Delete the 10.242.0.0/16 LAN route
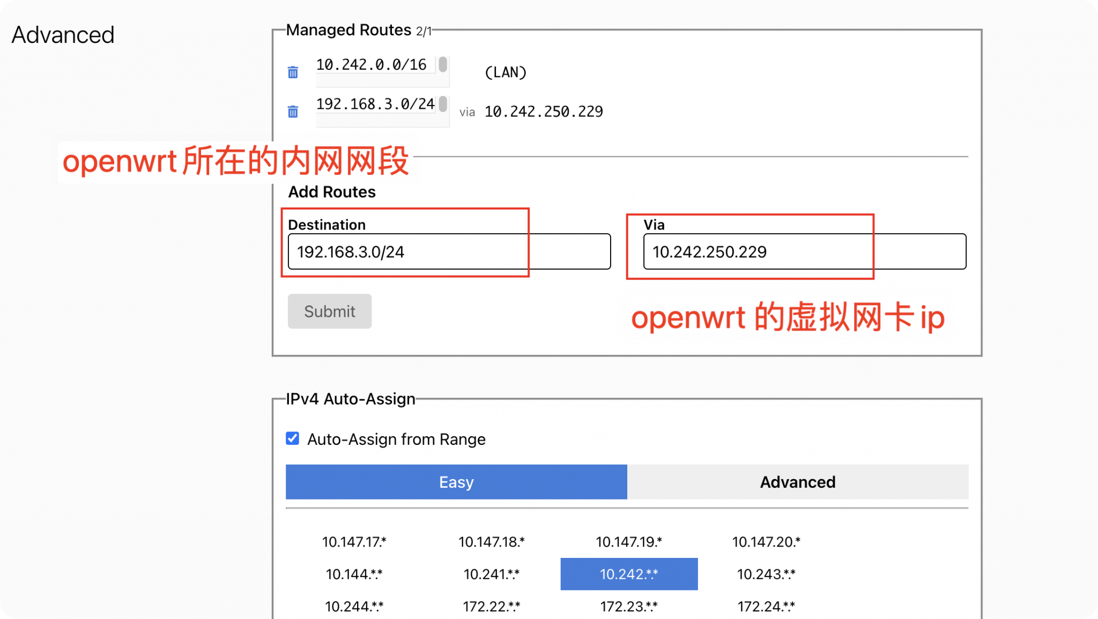The height and width of the screenshot is (619, 1098). pyautogui.click(x=293, y=72)
